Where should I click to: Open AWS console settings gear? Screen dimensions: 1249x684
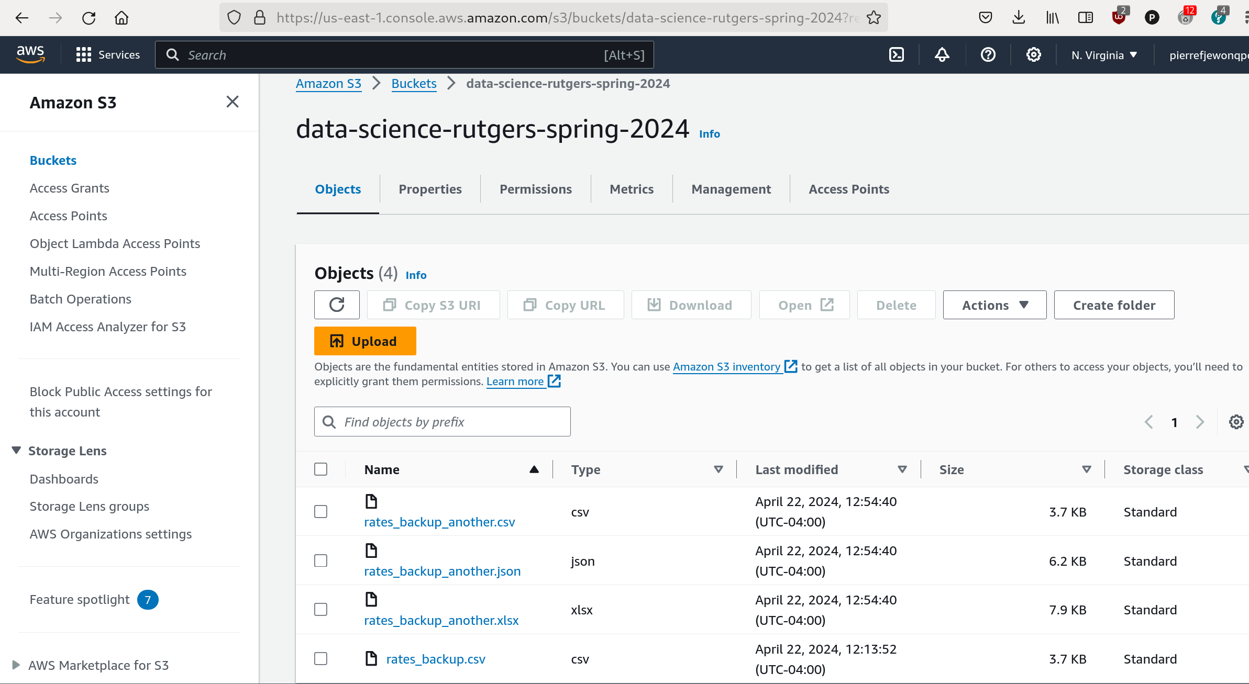(1033, 54)
